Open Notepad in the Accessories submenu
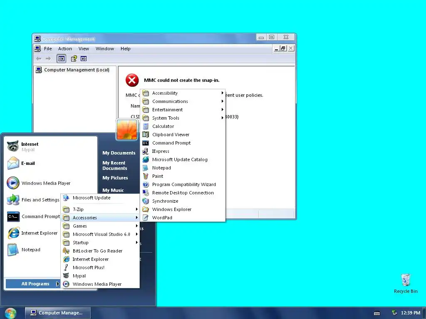 tap(183, 168)
